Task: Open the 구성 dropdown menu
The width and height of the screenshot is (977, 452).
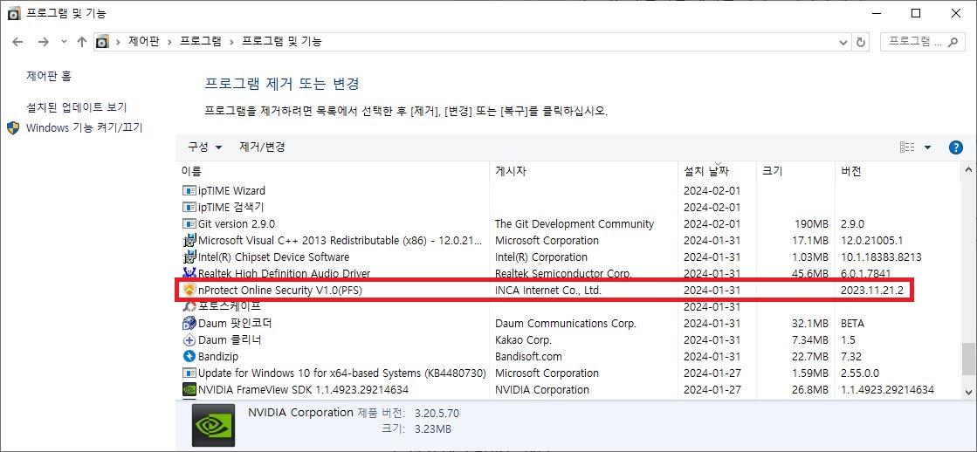Action: [x=205, y=147]
